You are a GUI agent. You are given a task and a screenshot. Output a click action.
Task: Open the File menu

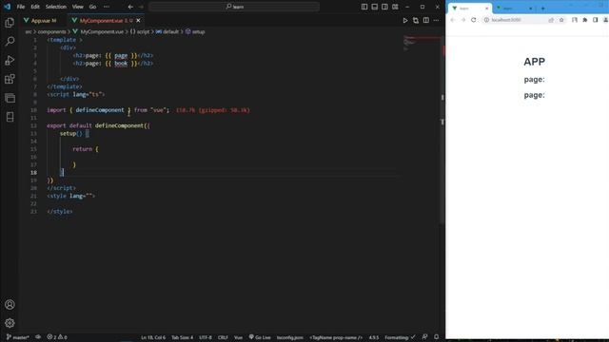click(x=21, y=7)
